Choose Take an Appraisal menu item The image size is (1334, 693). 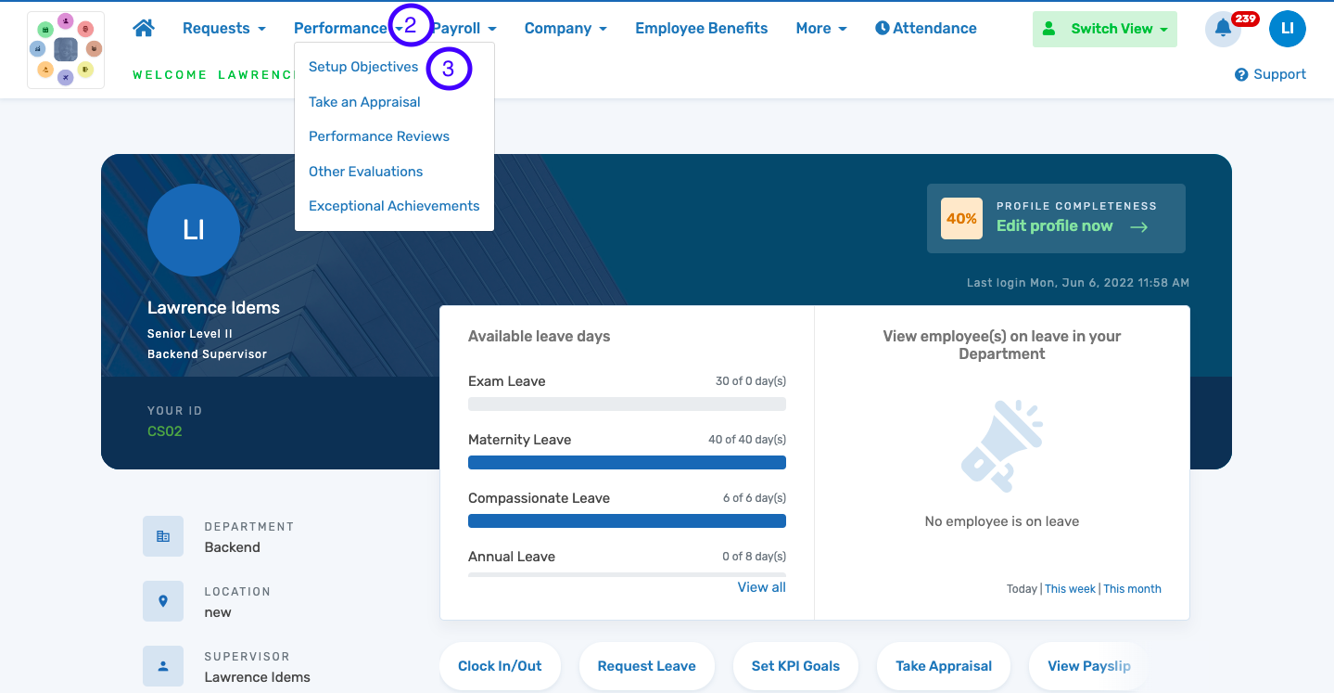pos(364,102)
